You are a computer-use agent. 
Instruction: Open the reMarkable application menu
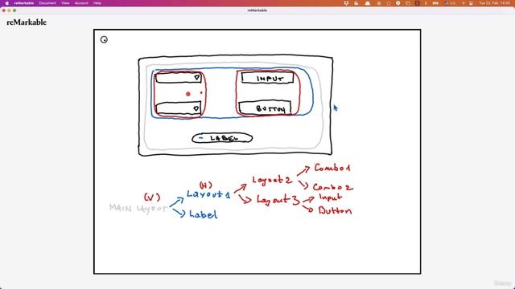(x=23, y=3)
